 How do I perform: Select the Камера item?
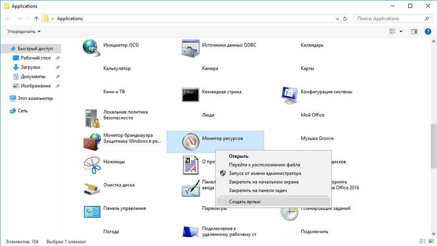tap(210, 68)
